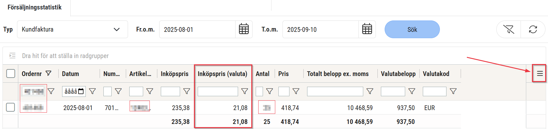Sort by the Datum column header
Screen dimensions: 548x129
pyautogui.click(x=70, y=73)
